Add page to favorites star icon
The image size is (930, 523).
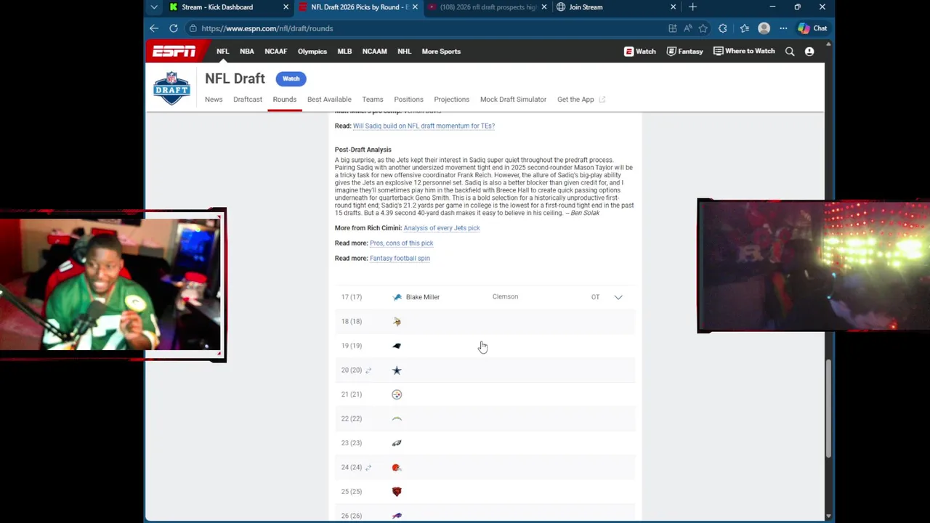[x=703, y=28]
